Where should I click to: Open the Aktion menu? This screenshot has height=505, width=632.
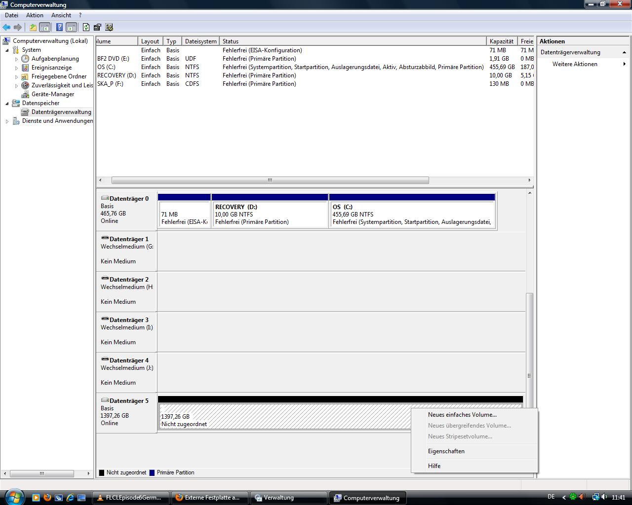(35, 15)
